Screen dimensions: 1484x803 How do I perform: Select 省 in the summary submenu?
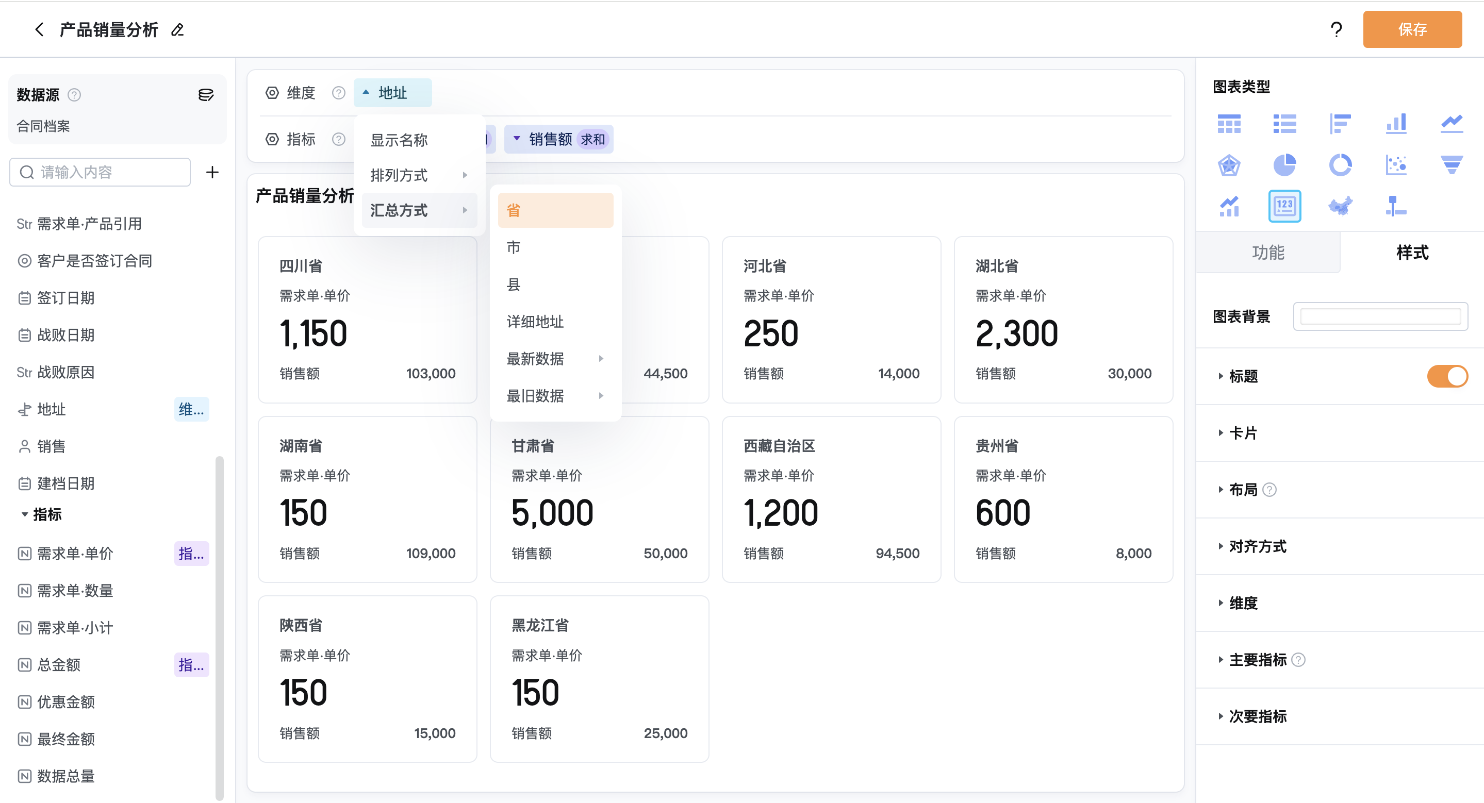[555, 210]
